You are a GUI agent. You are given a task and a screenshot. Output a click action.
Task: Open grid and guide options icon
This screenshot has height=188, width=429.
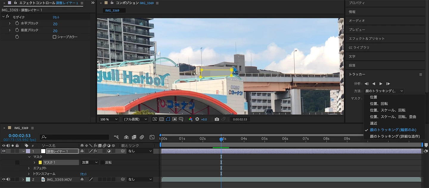[181, 119]
